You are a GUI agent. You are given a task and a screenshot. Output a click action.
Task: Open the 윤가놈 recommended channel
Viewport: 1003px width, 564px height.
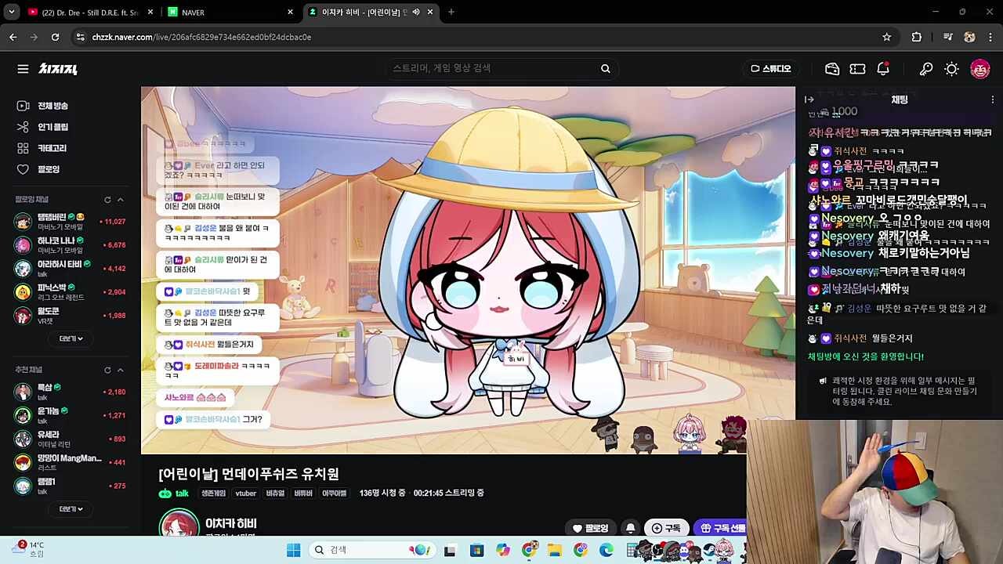point(70,415)
